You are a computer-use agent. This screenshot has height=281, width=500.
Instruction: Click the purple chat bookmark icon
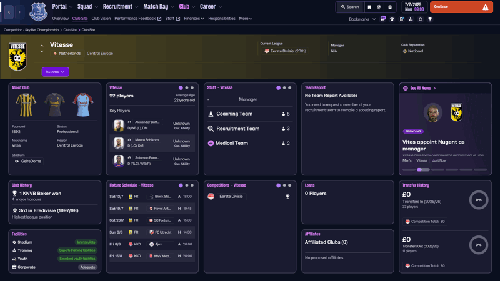383,19
